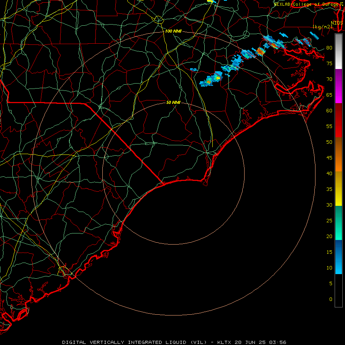Viewport: 345px width, 345px height.
Task: Click the 40 value on the color scale
Action: tap(329, 174)
